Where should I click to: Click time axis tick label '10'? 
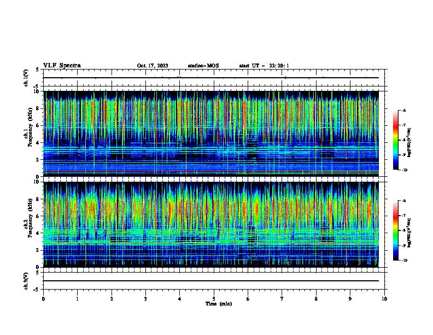click(384, 299)
